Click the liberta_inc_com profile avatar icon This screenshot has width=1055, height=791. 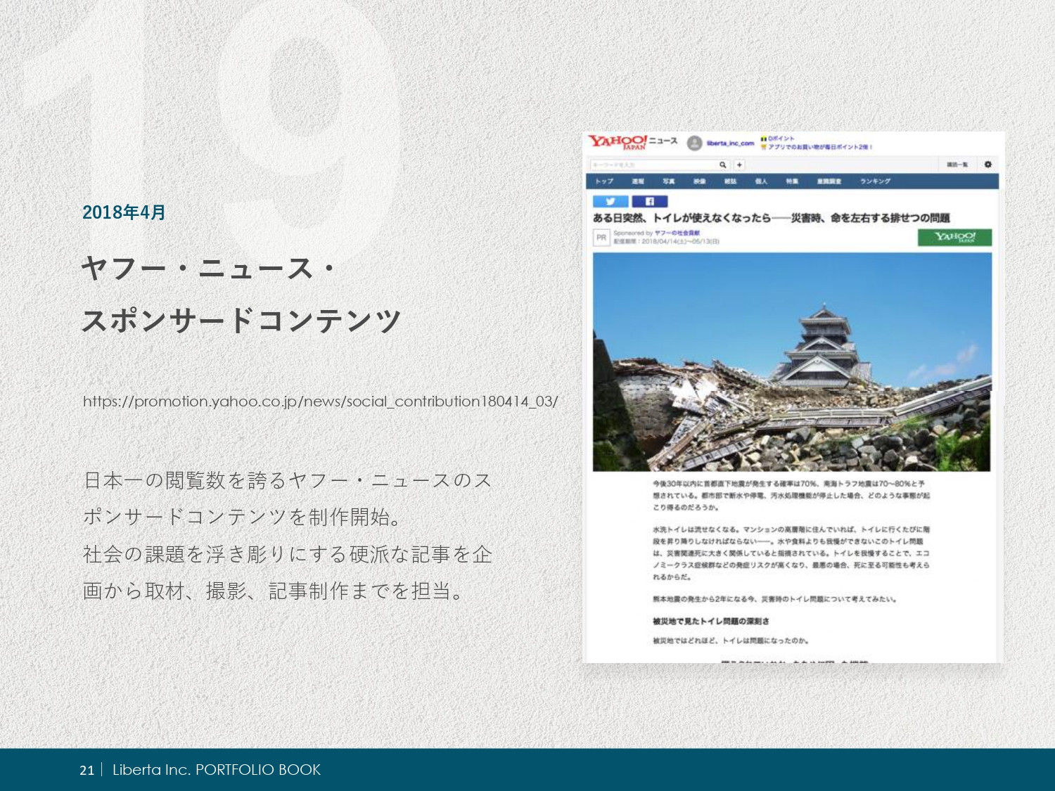point(693,143)
